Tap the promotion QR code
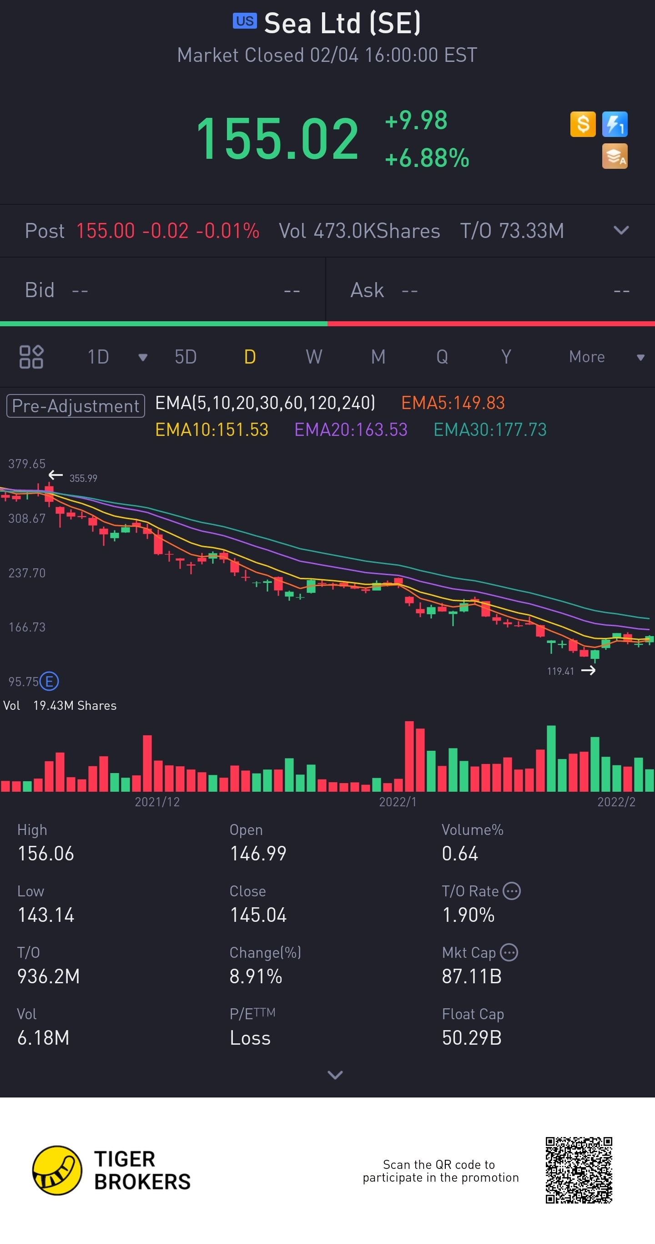Screen dimensions: 655x1244 (x=579, y=1170)
